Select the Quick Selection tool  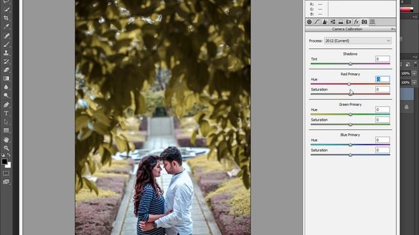point(7,9)
